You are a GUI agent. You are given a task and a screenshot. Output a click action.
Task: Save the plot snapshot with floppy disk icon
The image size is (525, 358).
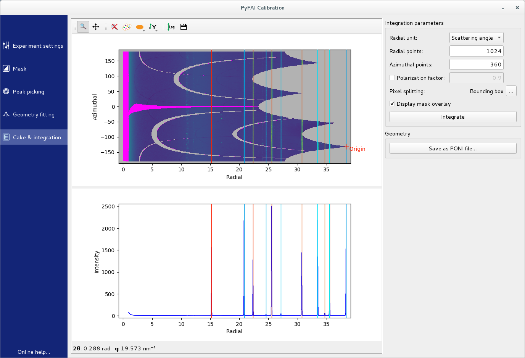(x=184, y=27)
